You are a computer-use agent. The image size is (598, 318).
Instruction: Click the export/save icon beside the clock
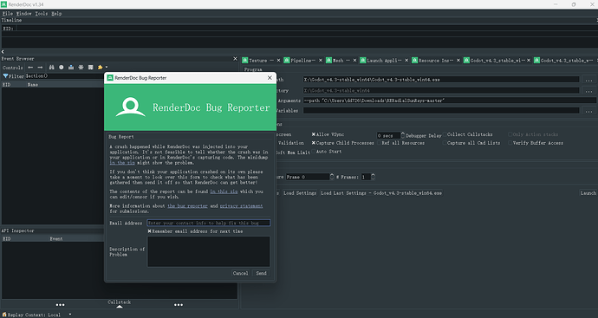tap(71, 67)
